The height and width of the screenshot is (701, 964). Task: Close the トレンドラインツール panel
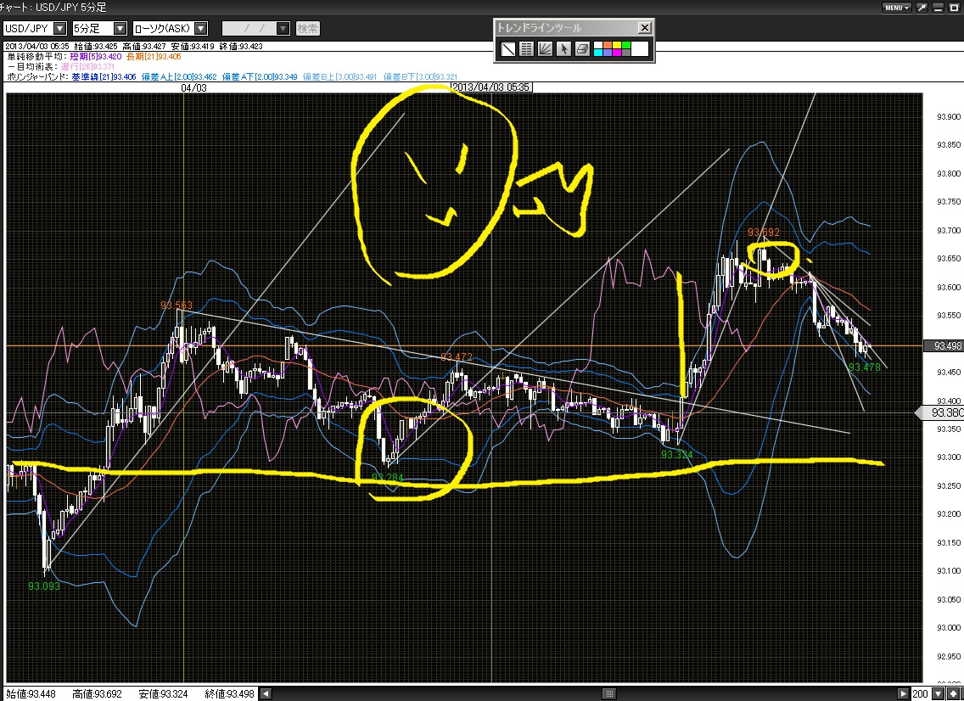click(644, 27)
